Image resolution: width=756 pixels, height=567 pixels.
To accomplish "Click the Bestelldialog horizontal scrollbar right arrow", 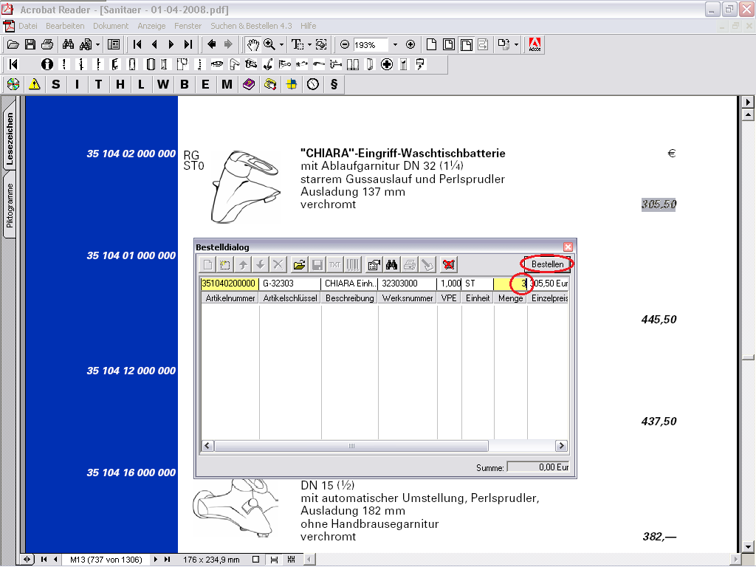I will click(x=561, y=446).
